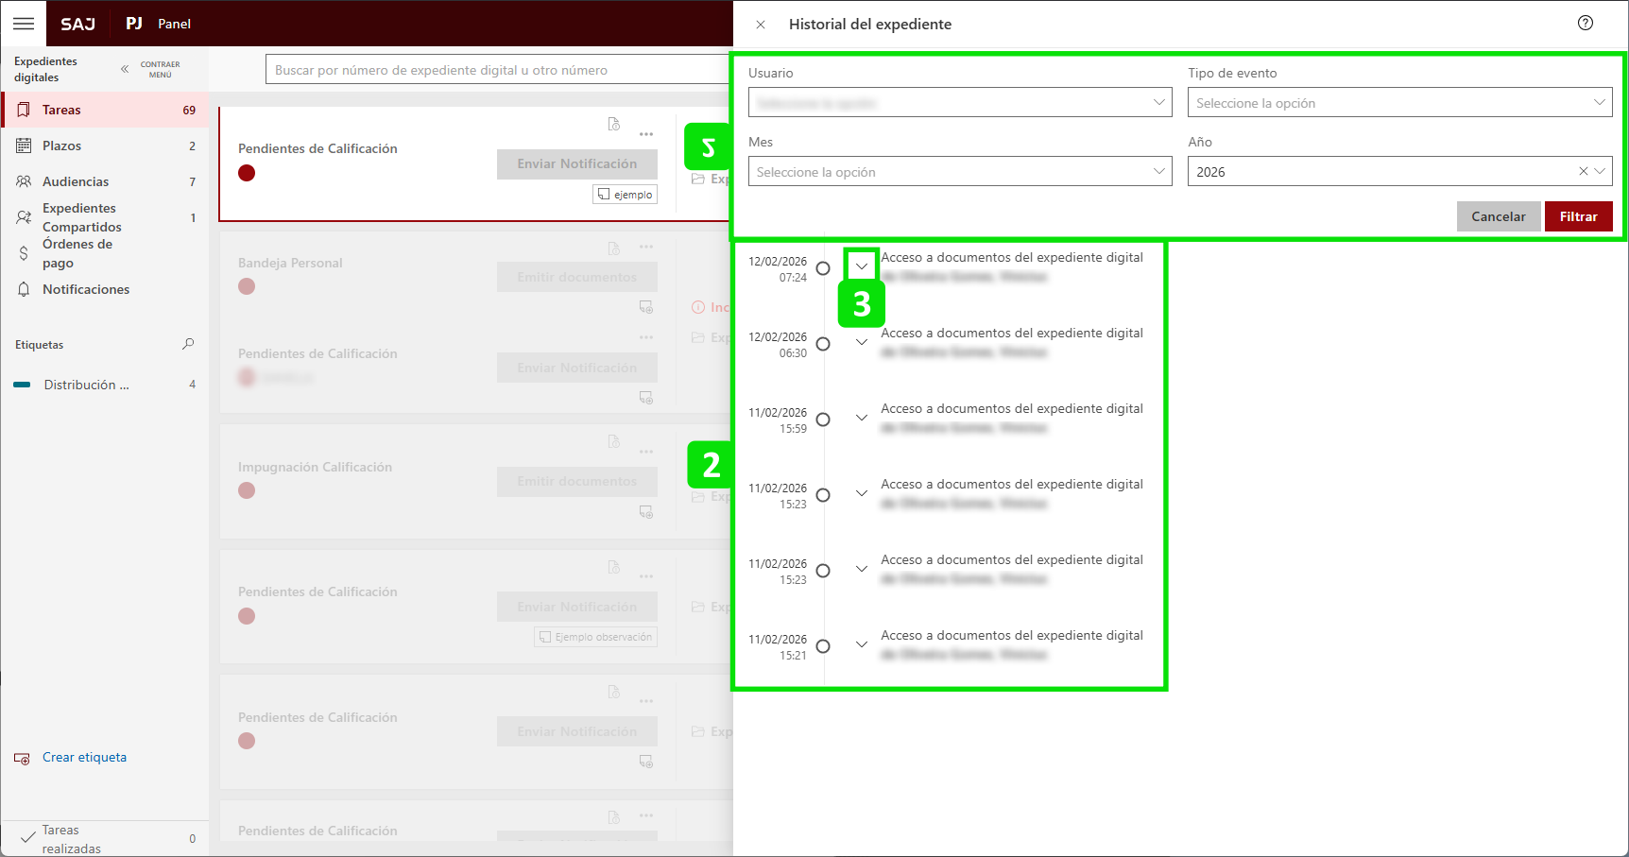The height and width of the screenshot is (857, 1629).
Task: Click the Distribución label color swatch
Action: pos(23,386)
